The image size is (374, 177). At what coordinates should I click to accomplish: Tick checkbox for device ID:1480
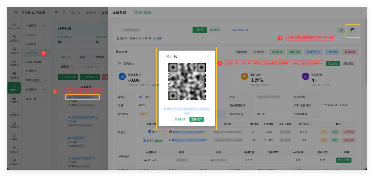point(60,101)
